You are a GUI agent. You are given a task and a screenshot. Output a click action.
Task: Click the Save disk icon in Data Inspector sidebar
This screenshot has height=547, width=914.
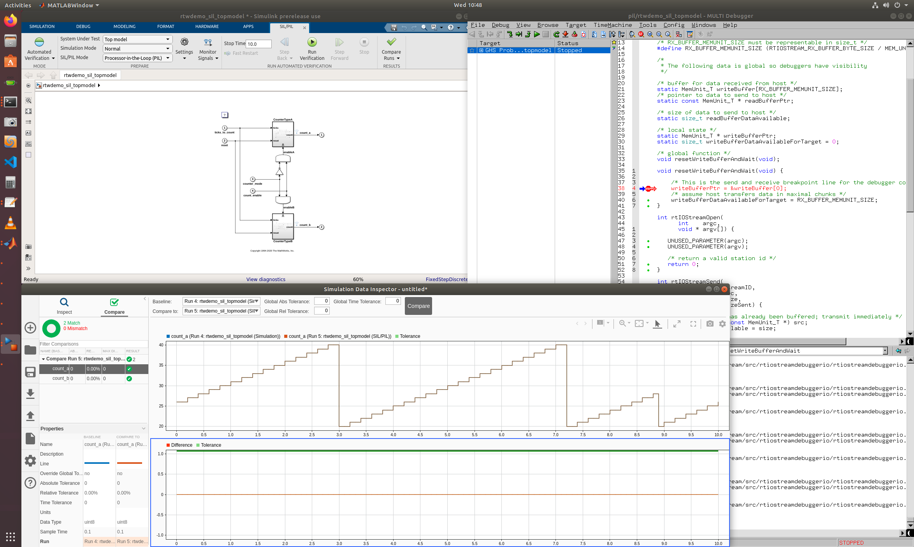point(30,372)
